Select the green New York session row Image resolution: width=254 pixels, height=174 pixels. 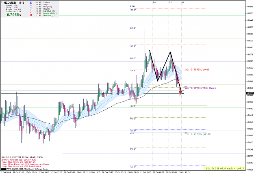click(x=46, y=15)
